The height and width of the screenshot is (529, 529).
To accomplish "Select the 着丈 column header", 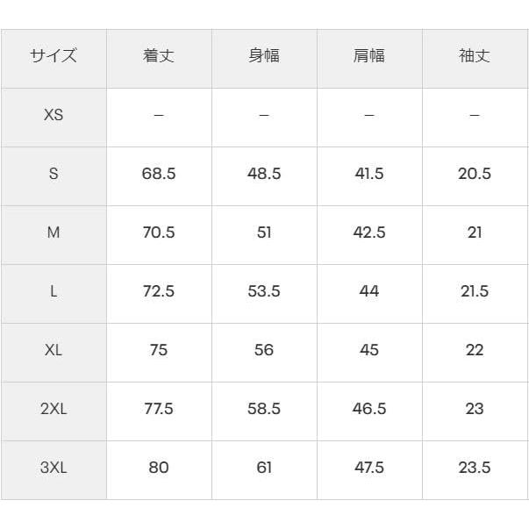I will pyautogui.click(x=159, y=59).
